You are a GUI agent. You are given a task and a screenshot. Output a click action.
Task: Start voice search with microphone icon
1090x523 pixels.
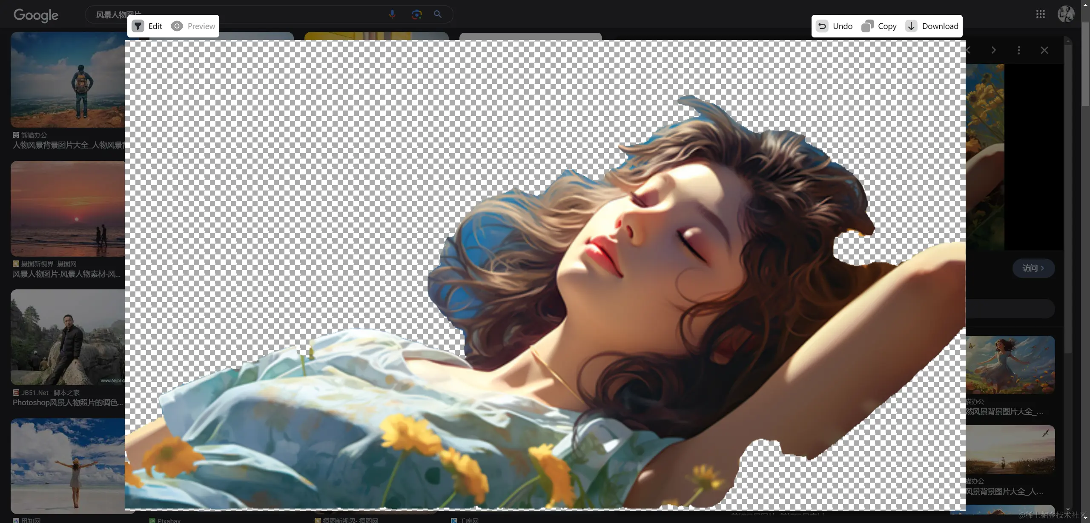[392, 14]
